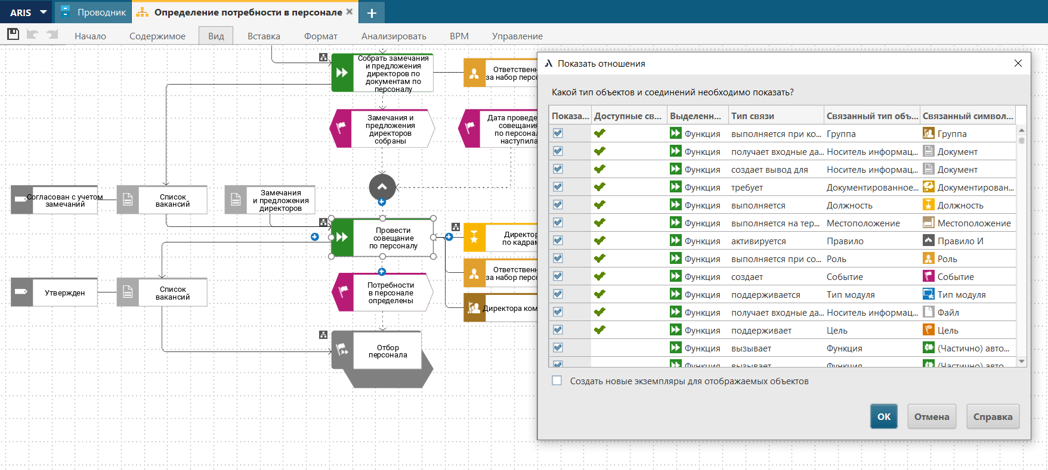This screenshot has height=470, width=1048.
Task: Toggle the checkbox in the Правило И row
Action: (558, 241)
